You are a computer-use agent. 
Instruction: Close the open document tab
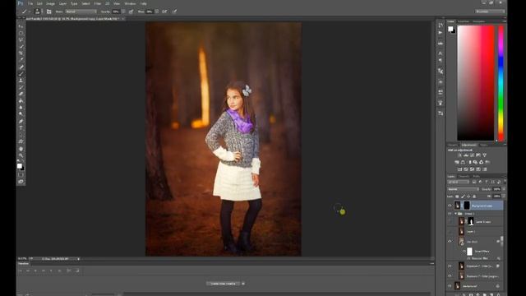point(123,19)
